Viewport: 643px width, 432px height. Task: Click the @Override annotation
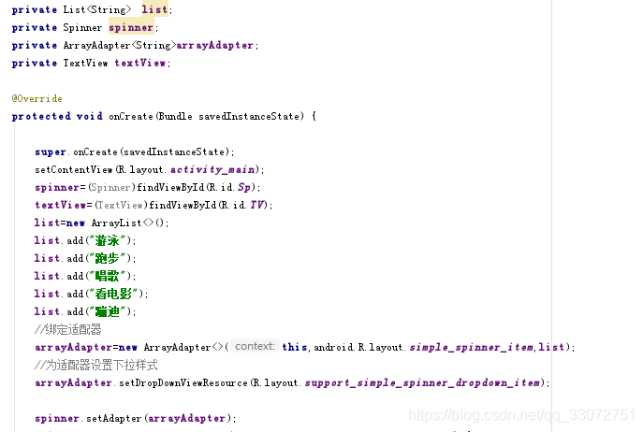click(37, 98)
